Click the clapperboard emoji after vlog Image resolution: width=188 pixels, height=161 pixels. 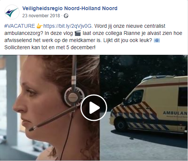point(78,33)
